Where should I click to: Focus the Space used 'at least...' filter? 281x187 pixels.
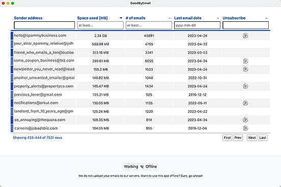point(100,25)
